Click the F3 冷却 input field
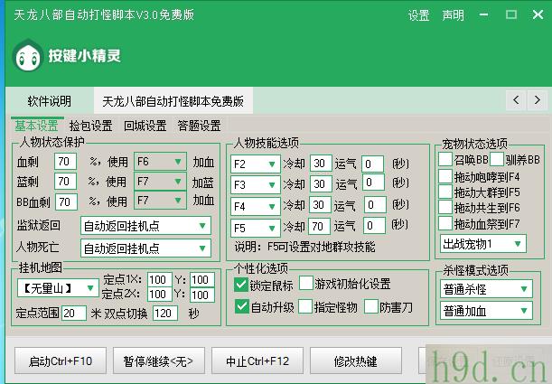Image resolution: width=552 pixels, height=384 pixels. [321, 183]
